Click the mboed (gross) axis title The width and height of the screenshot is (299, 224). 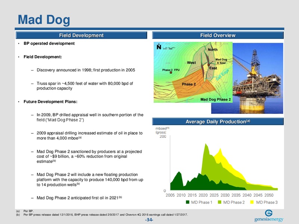click(162, 130)
